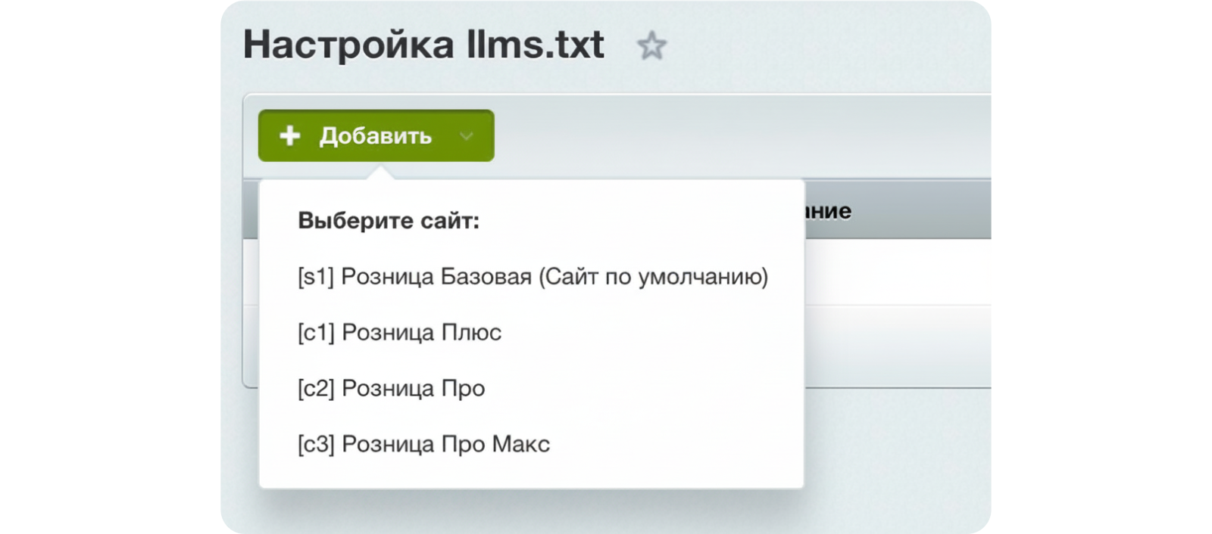Screen dimensions: 1212x534
Task: Choose [c1] Розница Плюс in the dropdown
Action: point(400,333)
